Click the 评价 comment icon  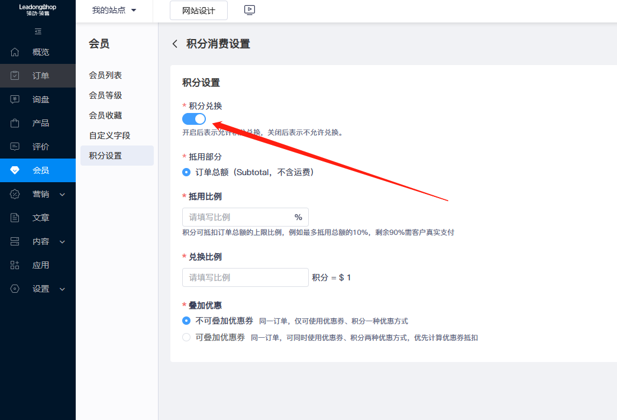click(15, 147)
